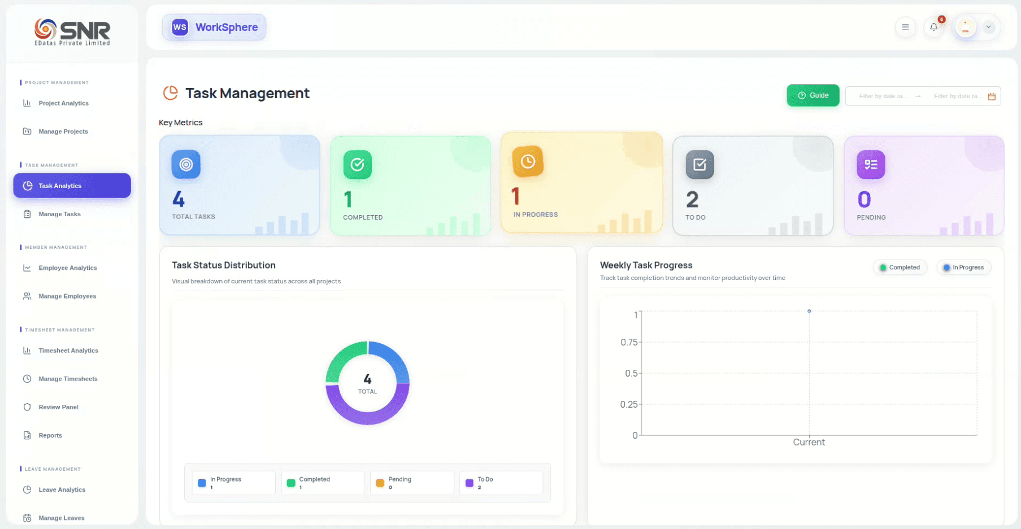This screenshot has width=1021, height=529.
Task: Go to Project Analytics in sidebar
Action: (x=63, y=103)
